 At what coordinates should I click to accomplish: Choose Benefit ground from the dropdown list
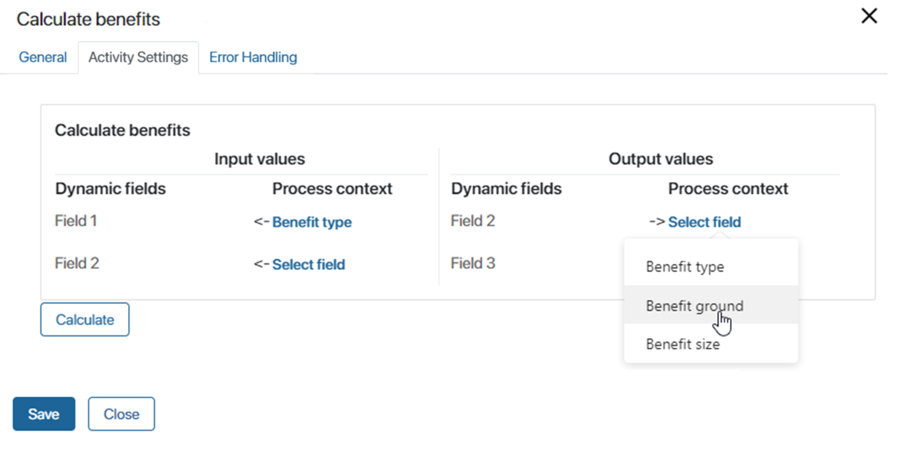pos(711,305)
